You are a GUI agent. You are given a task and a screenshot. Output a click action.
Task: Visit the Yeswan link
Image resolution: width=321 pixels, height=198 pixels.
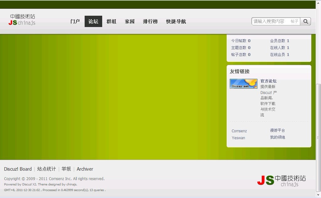pos(238,138)
